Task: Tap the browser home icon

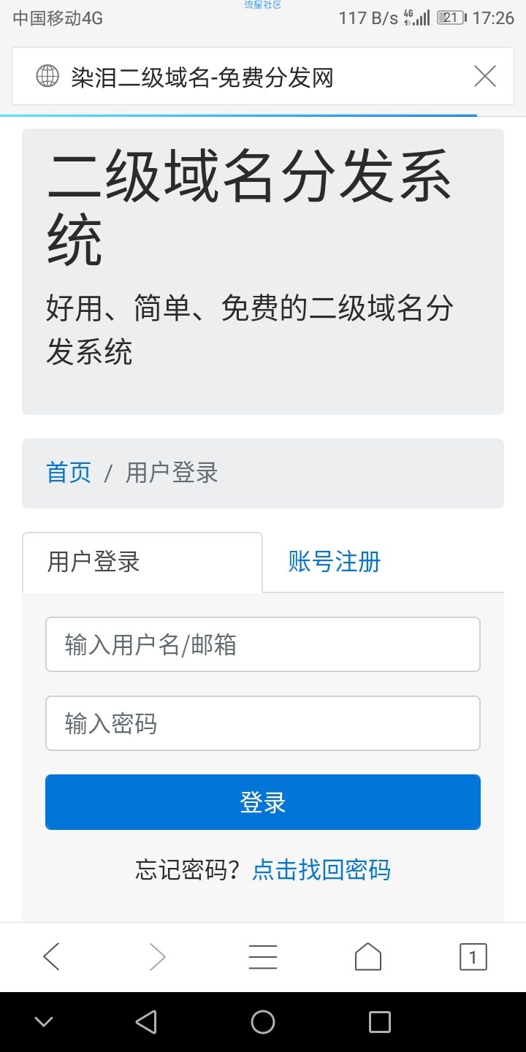Action: pos(368,956)
